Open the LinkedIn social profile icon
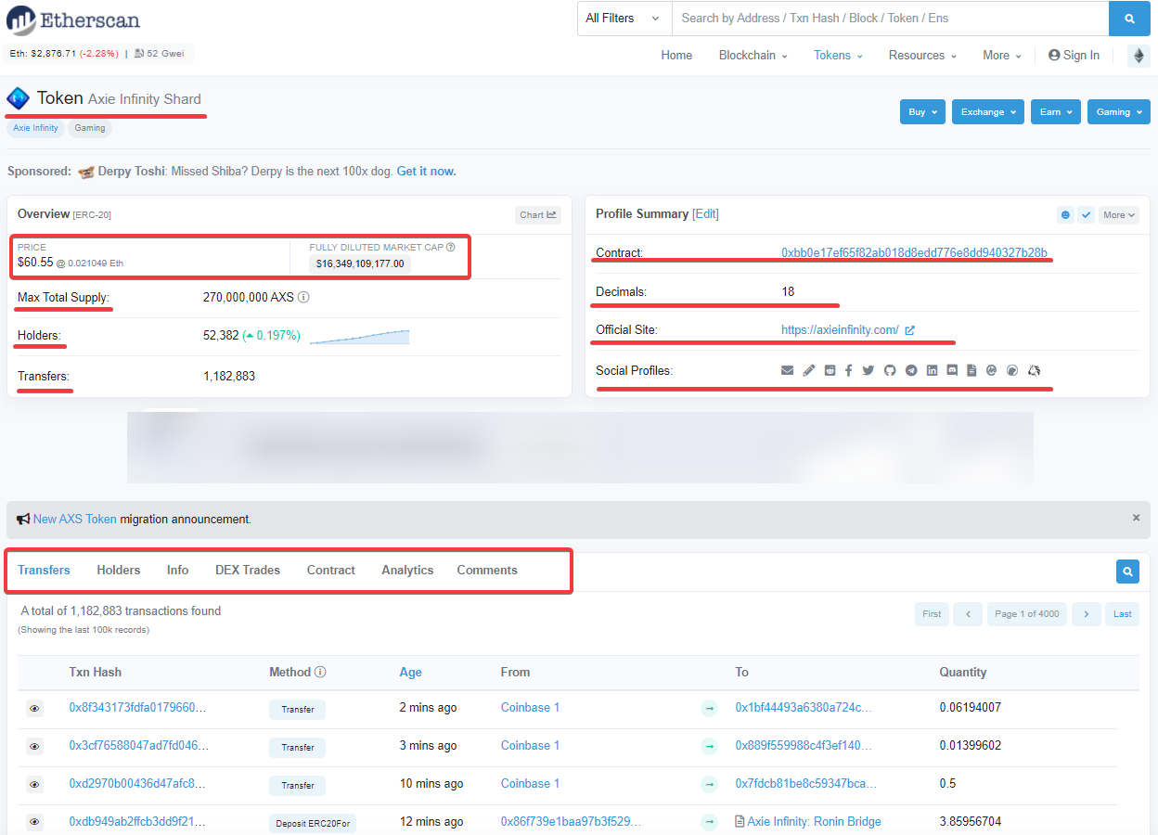Image resolution: width=1158 pixels, height=835 pixels. 932,370
